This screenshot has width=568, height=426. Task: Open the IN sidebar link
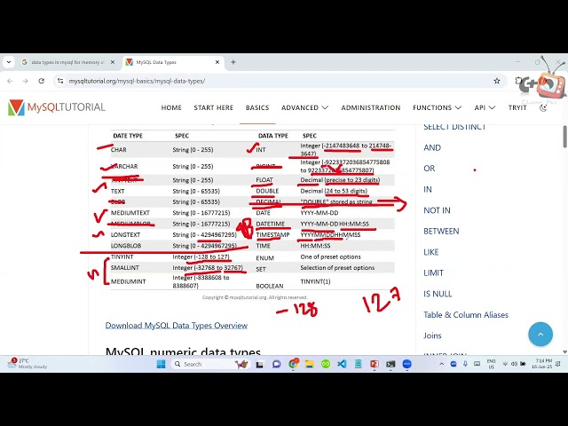click(428, 189)
